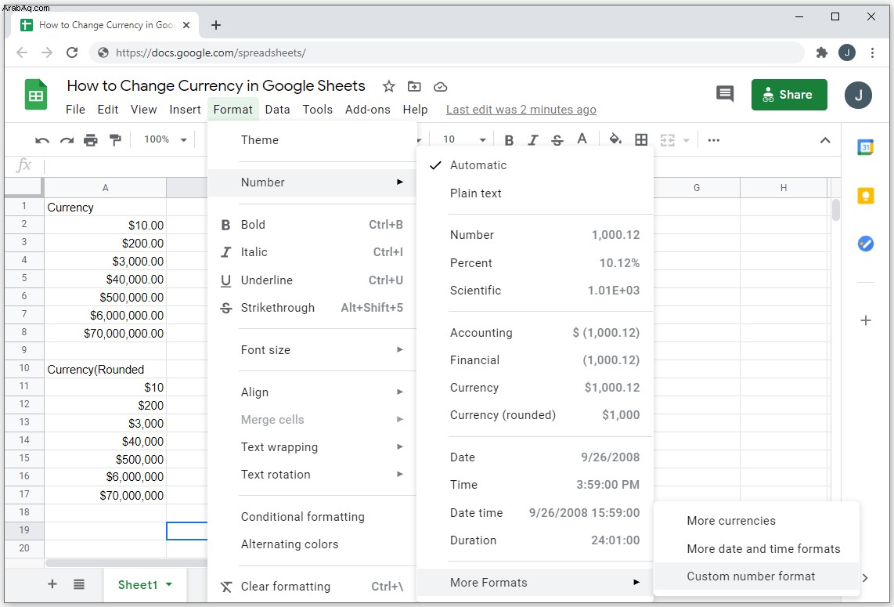Star this spreadsheet
Screen dimensions: 894x607
[x=389, y=87]
